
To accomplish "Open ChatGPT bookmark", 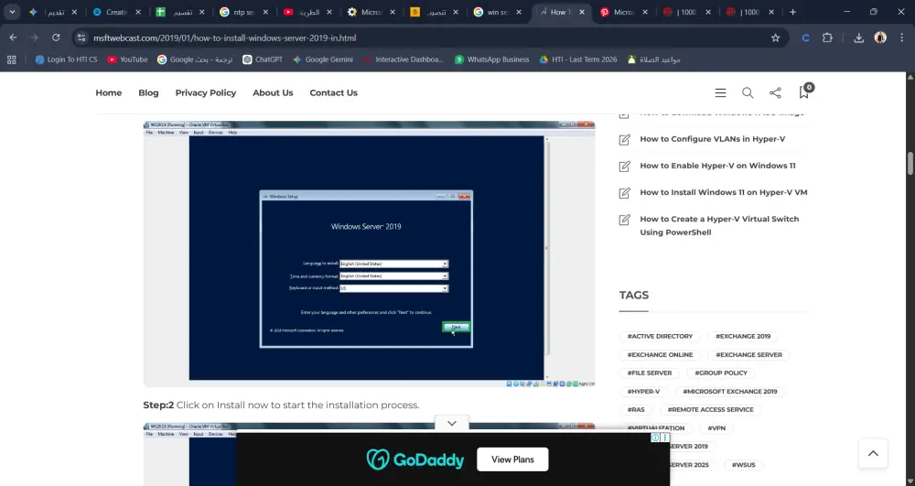I will click(263, 59).
